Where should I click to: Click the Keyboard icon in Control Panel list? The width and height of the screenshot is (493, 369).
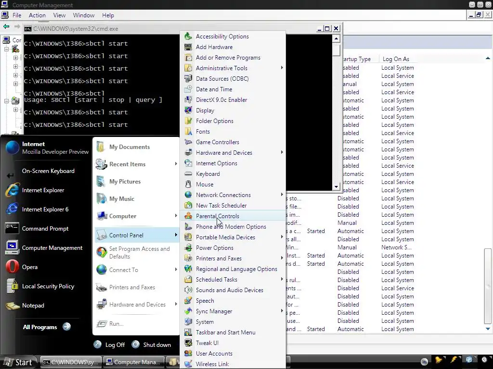click(188, 174)
